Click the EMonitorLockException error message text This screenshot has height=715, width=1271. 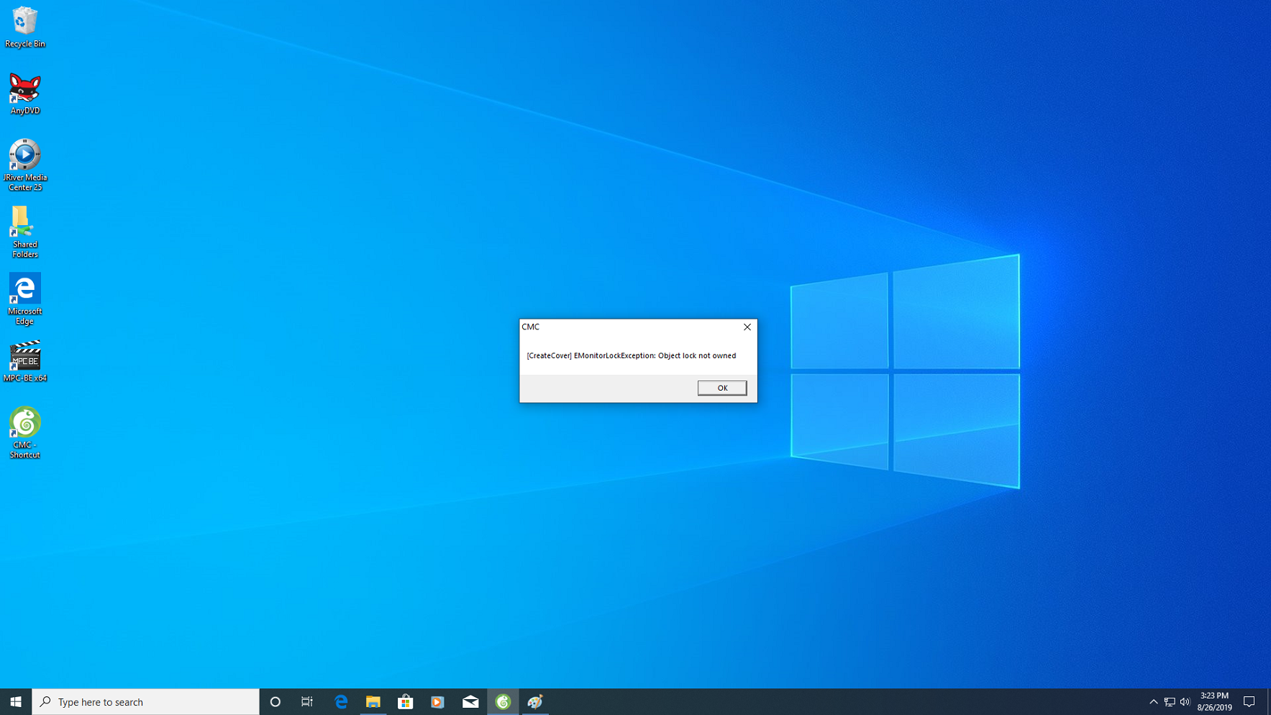[632, 355]
